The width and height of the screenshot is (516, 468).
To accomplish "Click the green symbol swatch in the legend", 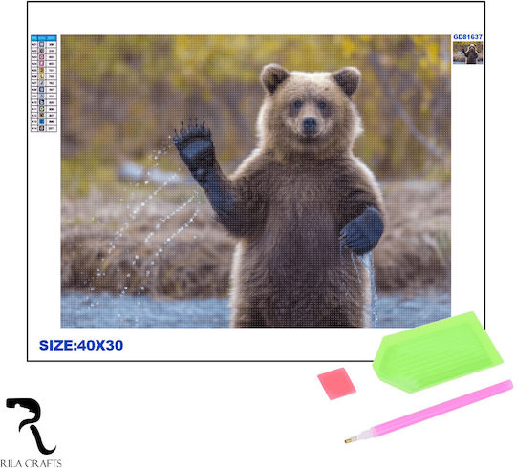I will click(42, 109).
